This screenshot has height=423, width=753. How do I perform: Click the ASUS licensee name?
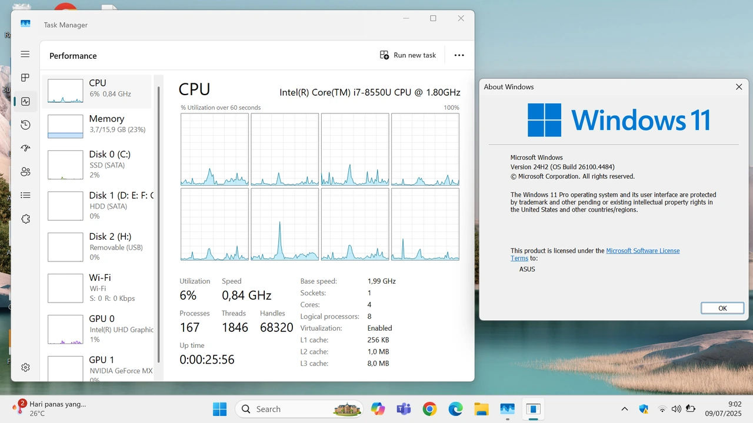pos(527,269)
